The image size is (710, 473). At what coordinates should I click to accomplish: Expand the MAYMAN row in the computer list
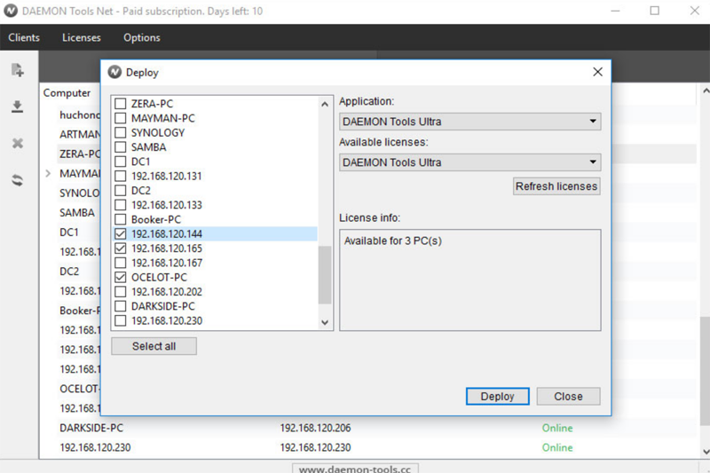click(x=48, y=173)
